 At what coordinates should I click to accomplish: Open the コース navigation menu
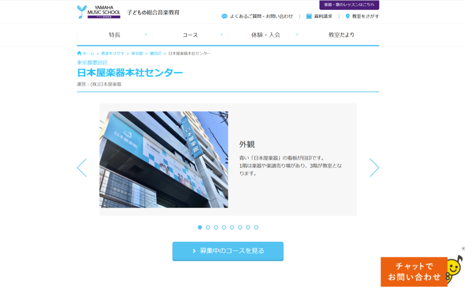[190, 35]
